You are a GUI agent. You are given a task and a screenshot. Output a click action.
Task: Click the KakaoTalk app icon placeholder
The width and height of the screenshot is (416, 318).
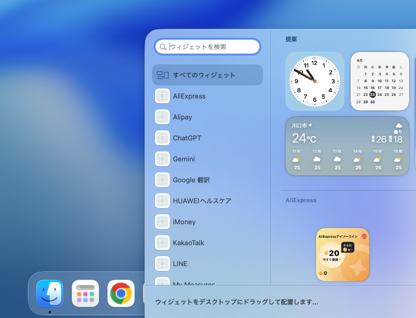click(x=162, y=243)
